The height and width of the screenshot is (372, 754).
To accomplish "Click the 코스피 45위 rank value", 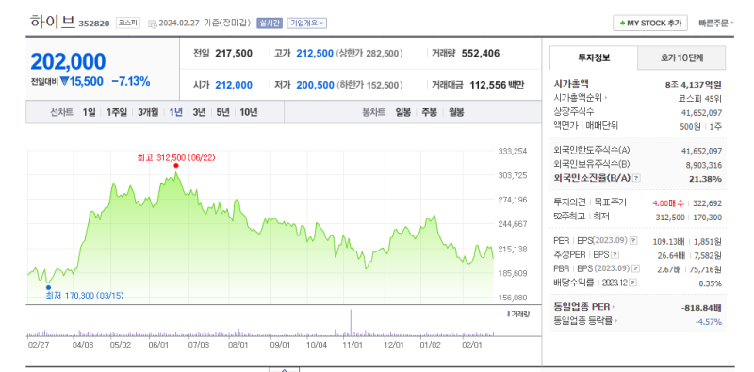I will click(700, 99).
